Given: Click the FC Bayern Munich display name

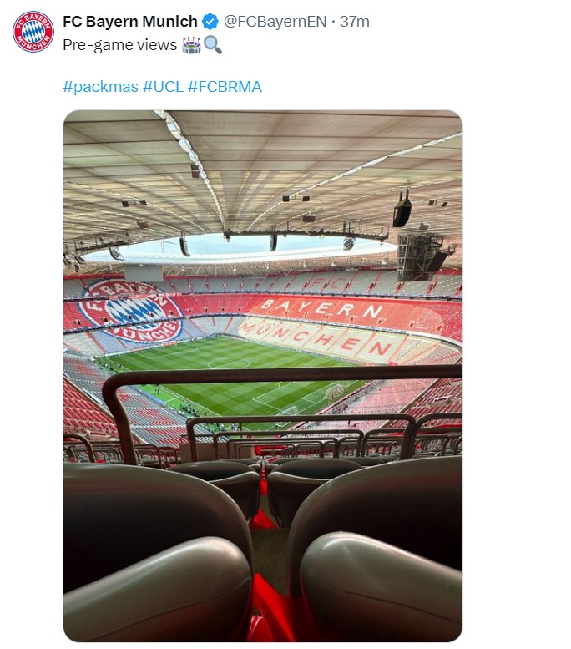Looking at the screenshot, I should [130, 22].
